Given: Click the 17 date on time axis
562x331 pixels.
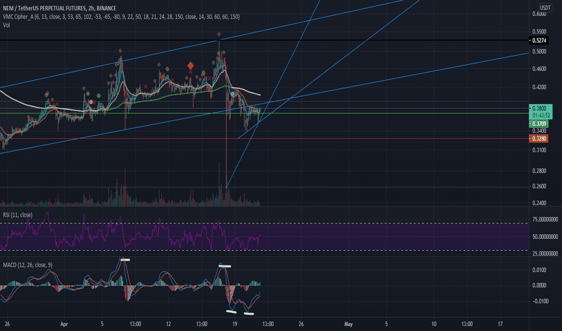Looking at the screenshot, I should [x=500, y=324].
